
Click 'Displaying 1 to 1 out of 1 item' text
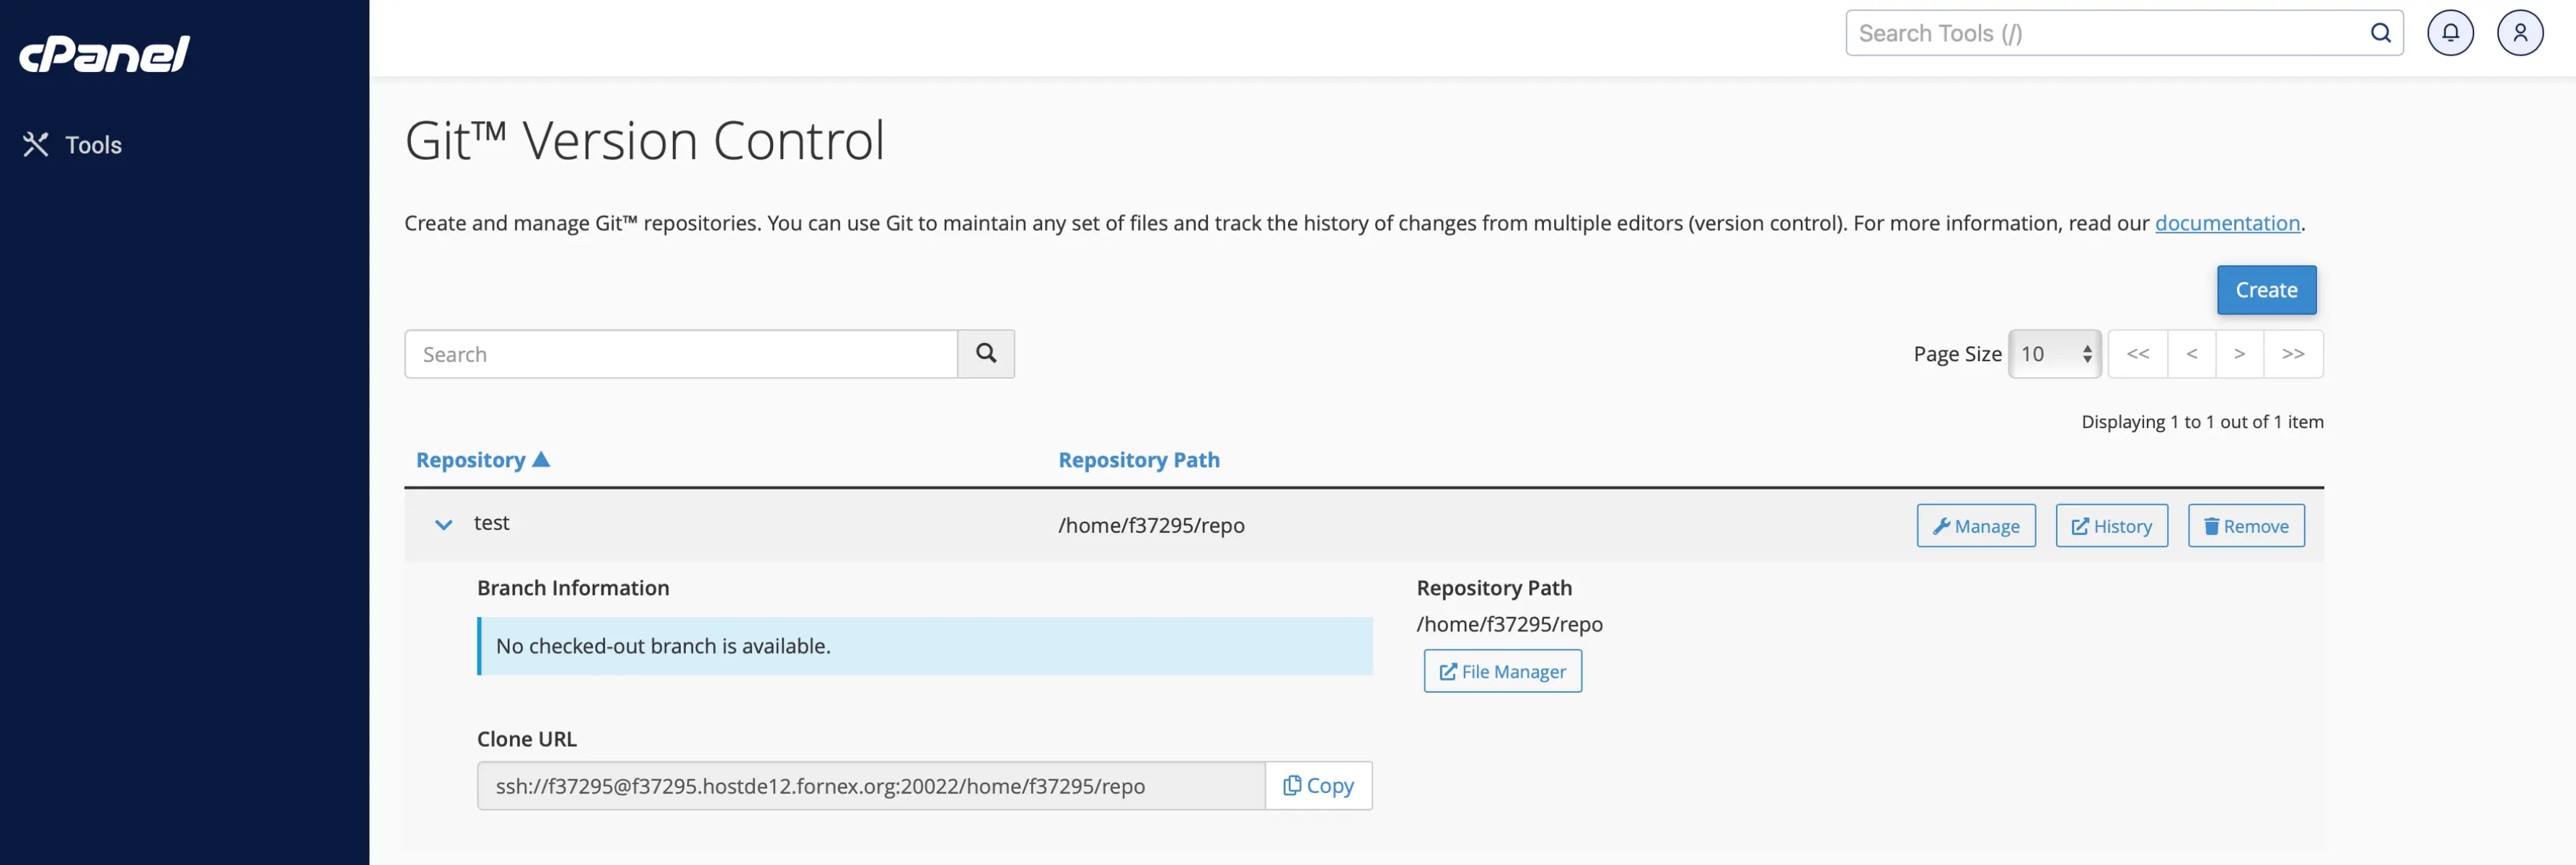click(2202, 422)
